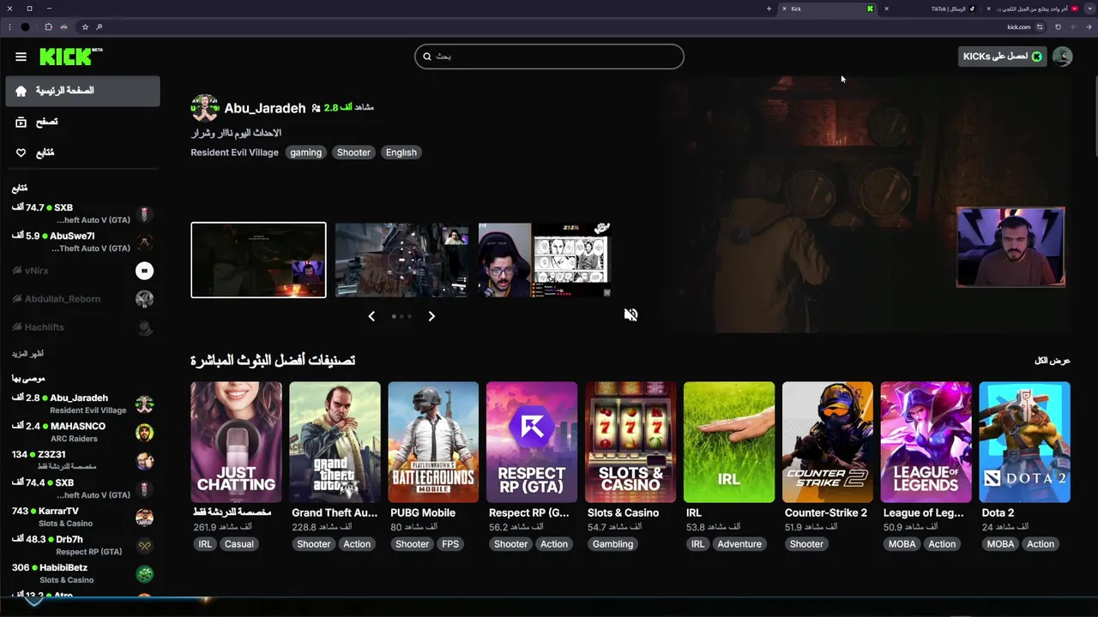Open Resident Evil Village category link

coord(234,153)
